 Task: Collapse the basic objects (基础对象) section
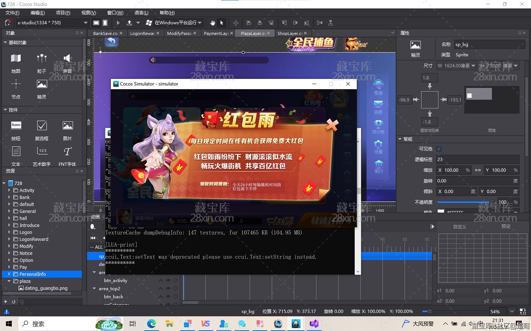5,42
